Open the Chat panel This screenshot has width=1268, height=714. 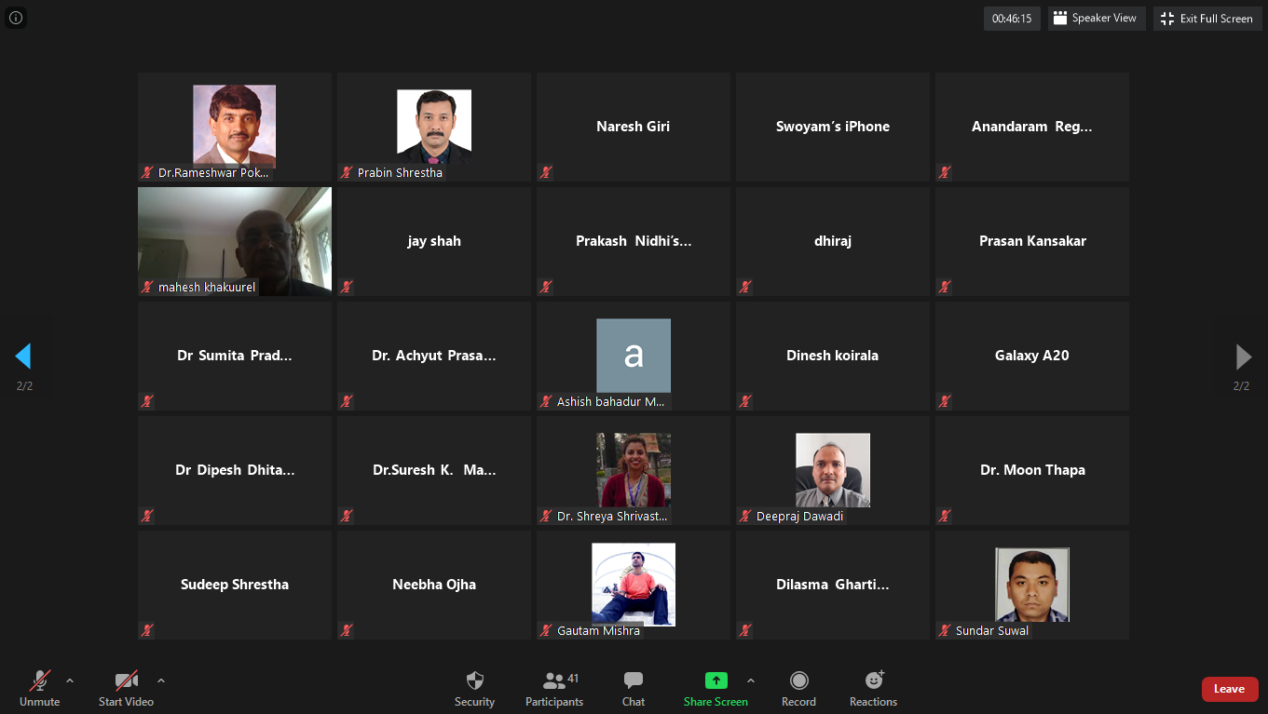click(x=634, y=681)
